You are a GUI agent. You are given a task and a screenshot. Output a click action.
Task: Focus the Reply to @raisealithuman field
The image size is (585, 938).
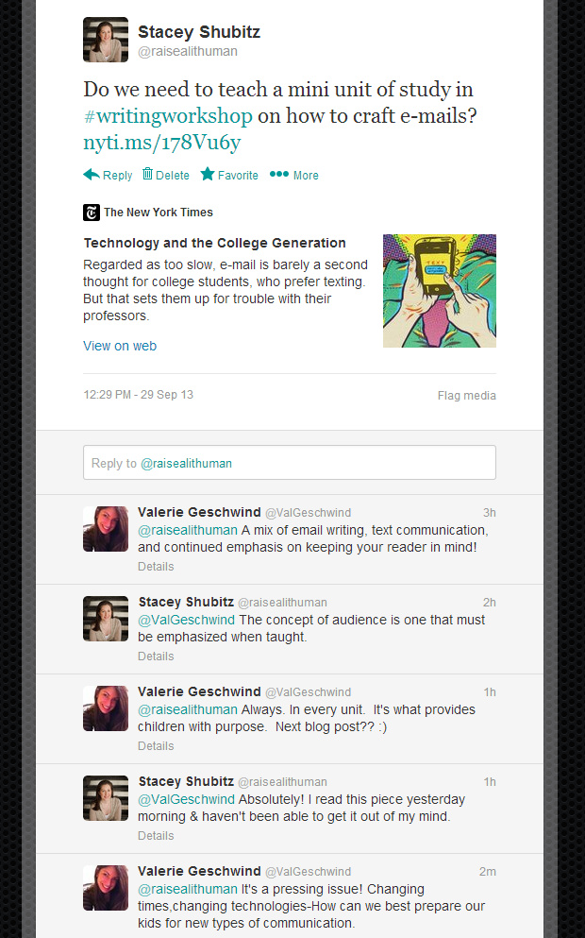(x=289, y=463)
